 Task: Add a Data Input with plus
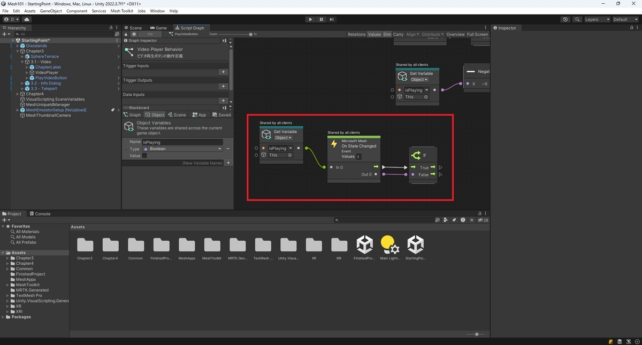pos(224,101)
